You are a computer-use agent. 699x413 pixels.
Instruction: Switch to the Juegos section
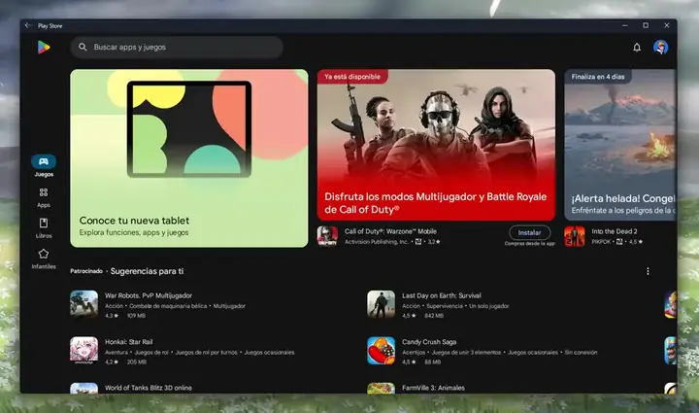[44, 166]
